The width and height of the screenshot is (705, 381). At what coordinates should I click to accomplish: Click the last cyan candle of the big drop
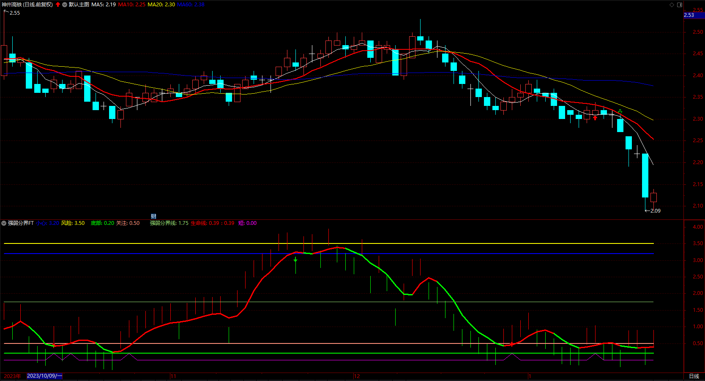pos(645,176)
